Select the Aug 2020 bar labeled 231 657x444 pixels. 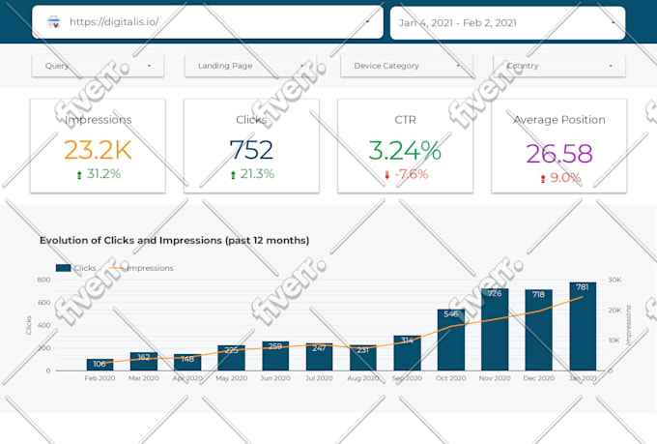coord(363,358)
